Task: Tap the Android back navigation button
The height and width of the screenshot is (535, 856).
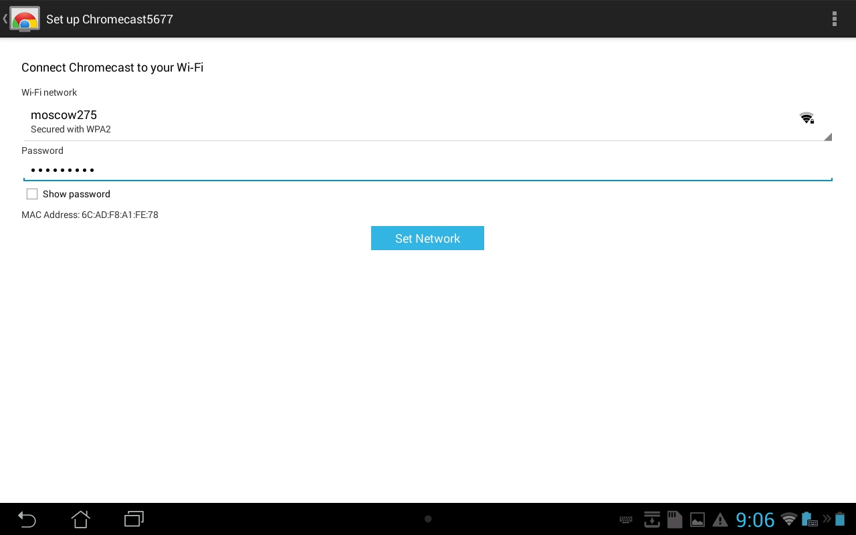Action: coord(27,519)
